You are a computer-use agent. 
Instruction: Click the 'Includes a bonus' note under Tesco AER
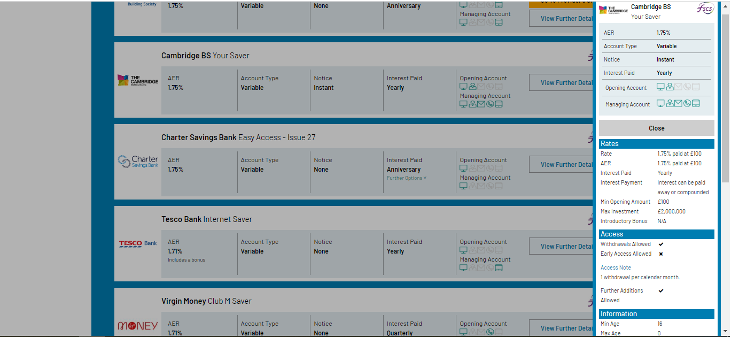click(x=186, y=260)
